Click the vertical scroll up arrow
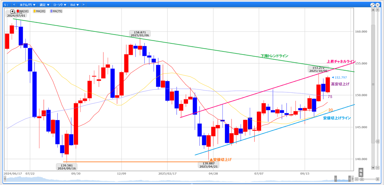This screenshot has height=185, width=384. (373, 10)
